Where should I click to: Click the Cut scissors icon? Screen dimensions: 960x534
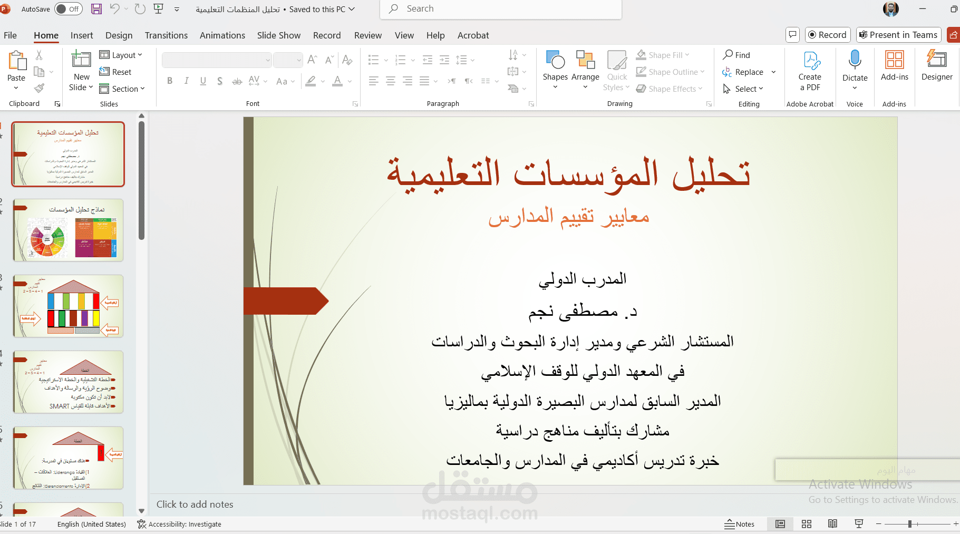[39, 55]
